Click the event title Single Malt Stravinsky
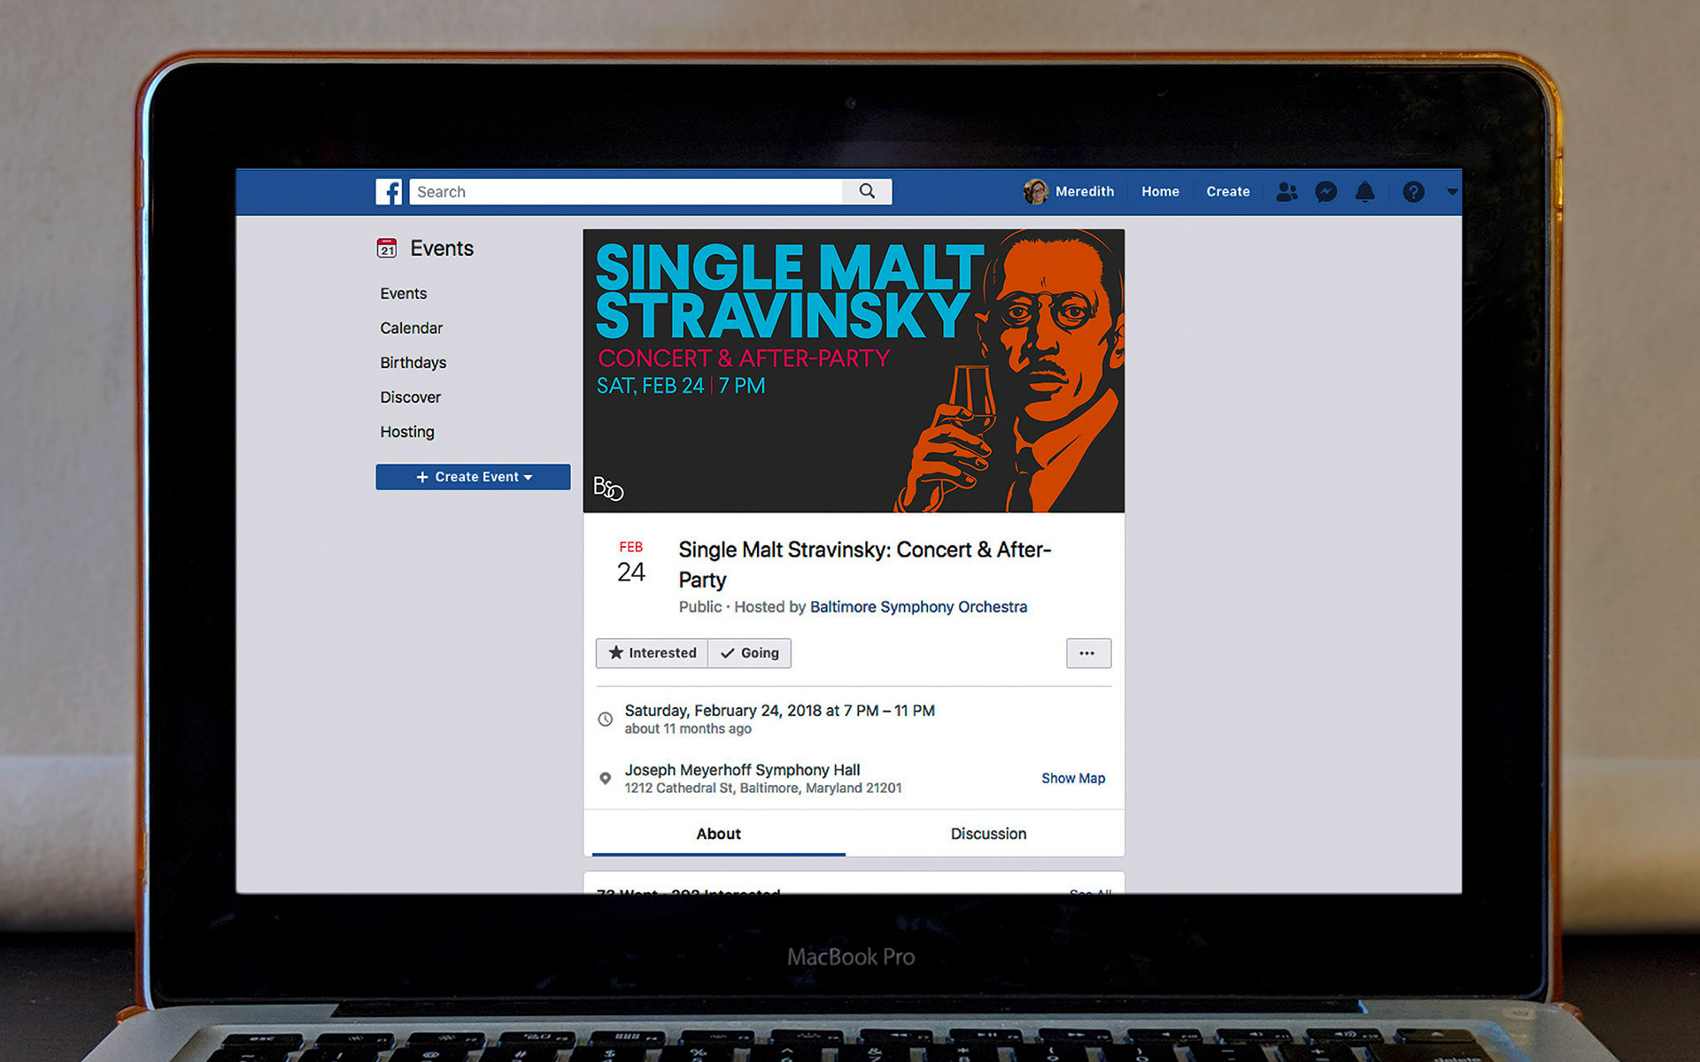1700x1062 pixels. (865, 565)
